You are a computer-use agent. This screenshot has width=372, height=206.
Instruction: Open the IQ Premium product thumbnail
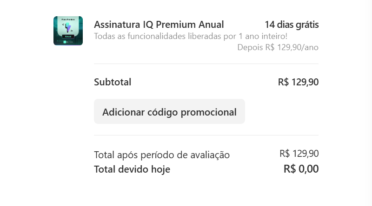point(68,31)
